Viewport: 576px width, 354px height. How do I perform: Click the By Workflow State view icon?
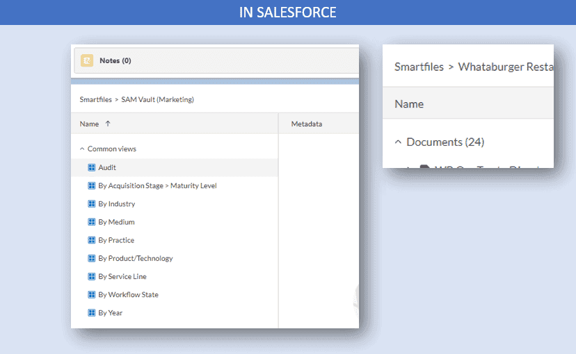click(x=91, y=294)
